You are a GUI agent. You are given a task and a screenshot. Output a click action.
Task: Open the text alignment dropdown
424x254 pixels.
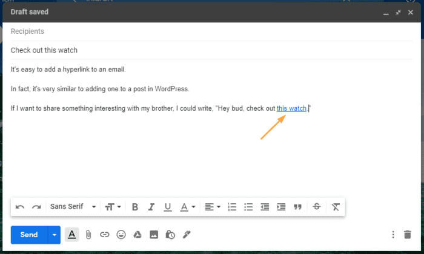click(x=213, y=207)
